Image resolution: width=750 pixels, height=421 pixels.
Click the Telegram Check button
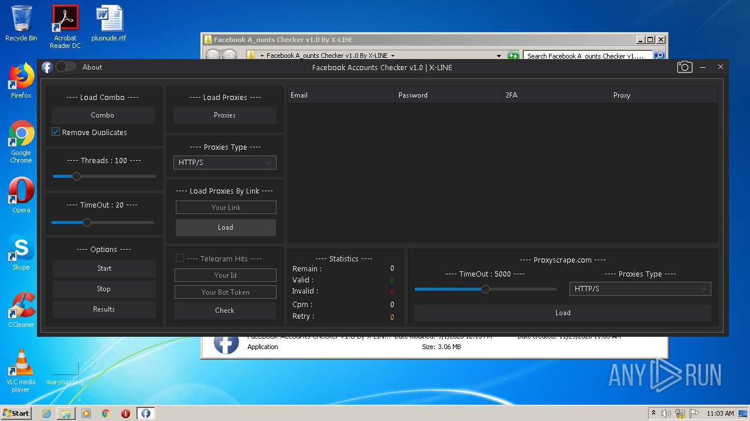pyautogui.click(x=225, y=310)
